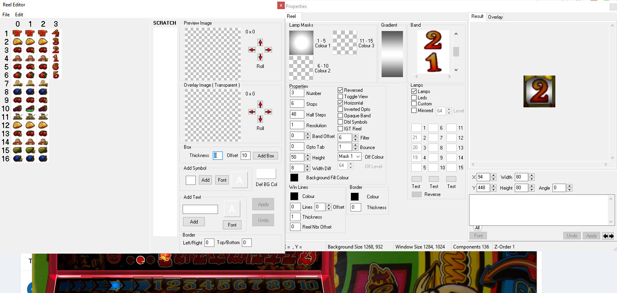This screenshot has height=293, width=617.
Task: Select strawberry symbol in row 6 column 0
Action: [x=18, y=75]
